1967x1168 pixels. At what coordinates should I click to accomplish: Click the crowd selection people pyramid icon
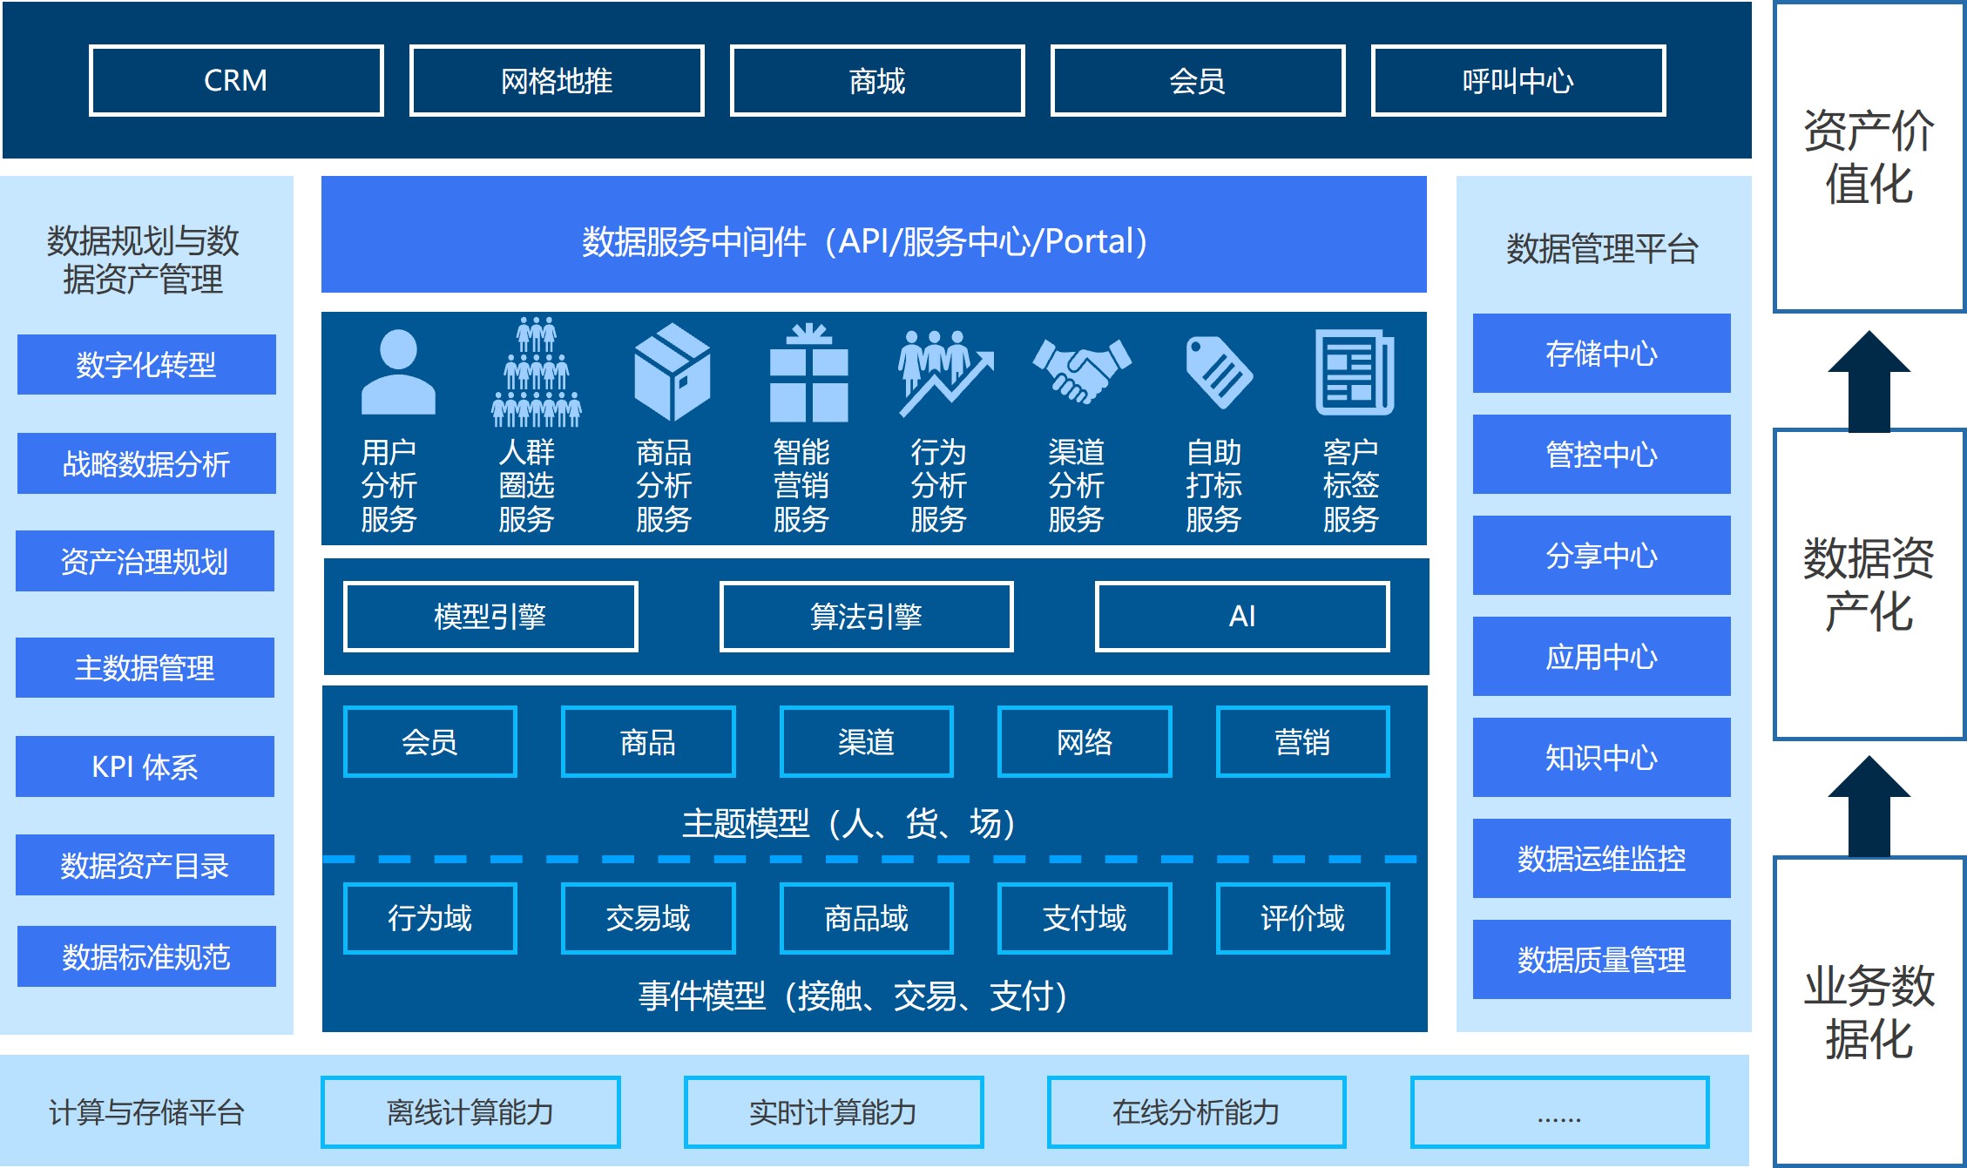(x=536, y=373)
